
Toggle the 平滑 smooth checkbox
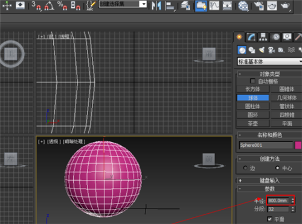tap(269, 219)
